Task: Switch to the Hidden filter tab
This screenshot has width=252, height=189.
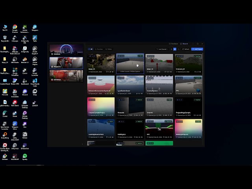Action: (x=109, y=49)
